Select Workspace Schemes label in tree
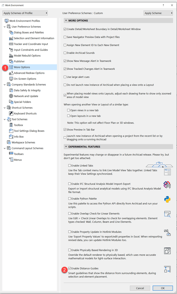 pyautogui.click(x=23, y=143)
